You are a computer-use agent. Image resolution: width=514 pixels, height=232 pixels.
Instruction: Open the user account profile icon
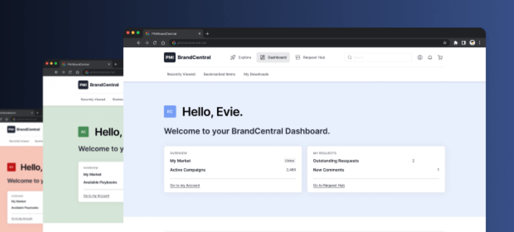coord(420,57)
